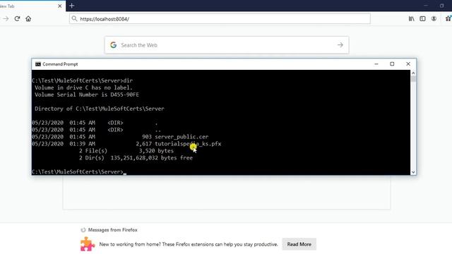
Task: Click the tutorialspedia_ks.pfx file name
Action: (188, 144)
